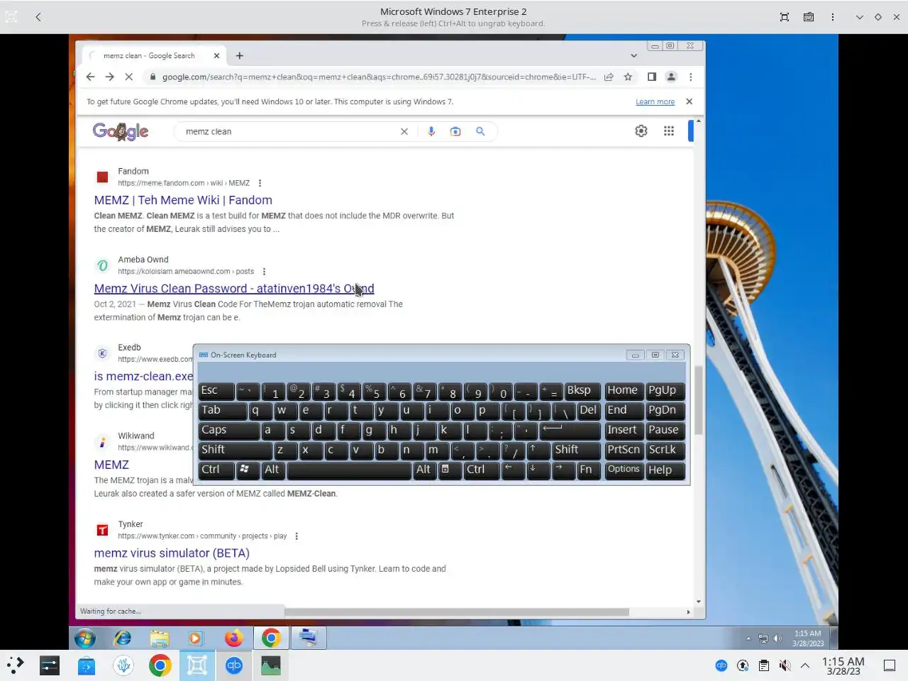Open Windows 7 Start menu
The image size is (908, 681).
85,638
